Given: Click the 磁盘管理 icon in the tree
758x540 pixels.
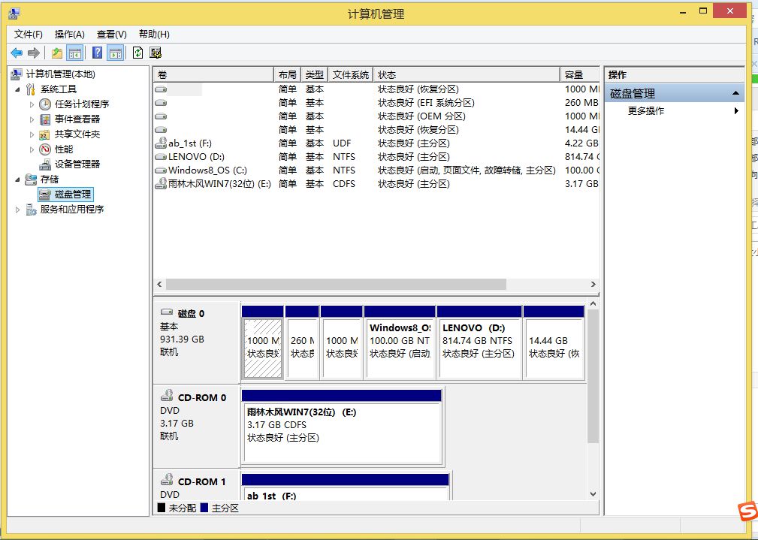Looking at the screenshot, I should coord(45,195).
